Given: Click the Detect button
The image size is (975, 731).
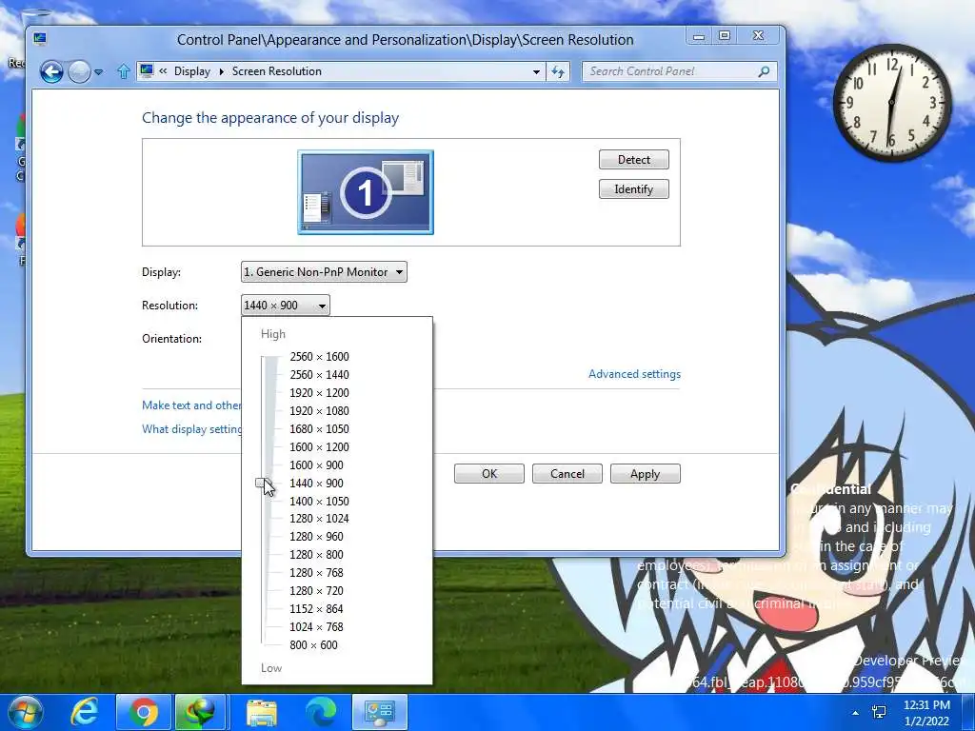Looking at the screenshot, I should click(x=633, y=160).
